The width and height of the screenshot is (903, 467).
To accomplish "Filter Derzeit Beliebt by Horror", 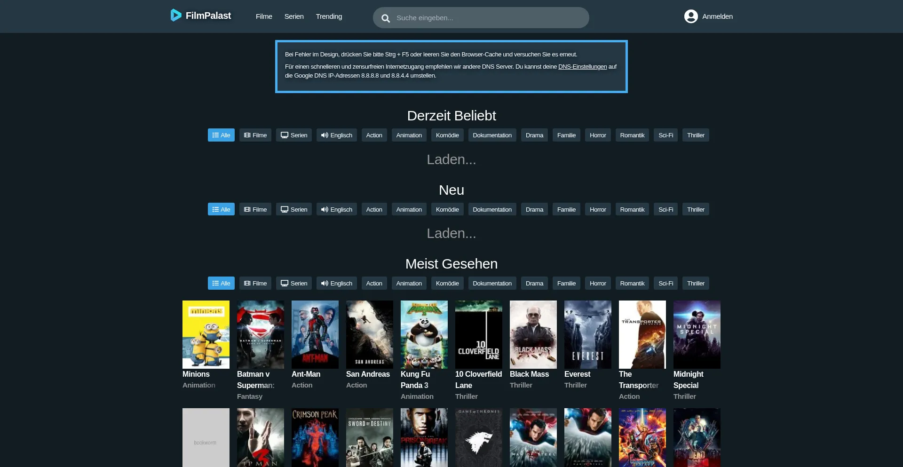I will click(598, 135).
